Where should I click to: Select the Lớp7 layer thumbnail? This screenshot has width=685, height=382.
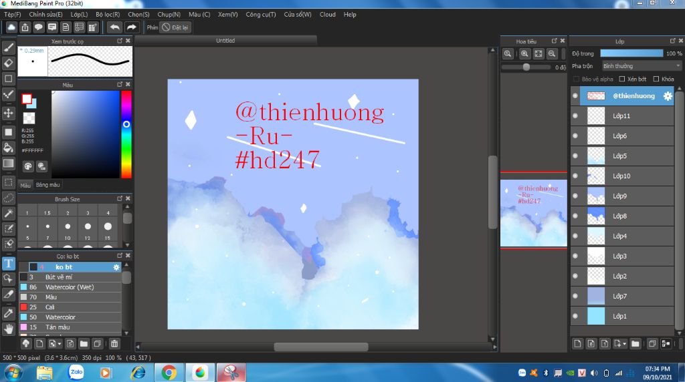tap(596, 296)
